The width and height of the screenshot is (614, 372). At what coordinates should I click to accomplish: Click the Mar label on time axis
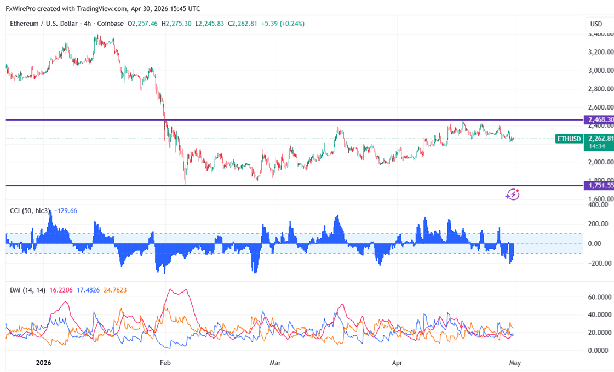coord(276,363)
